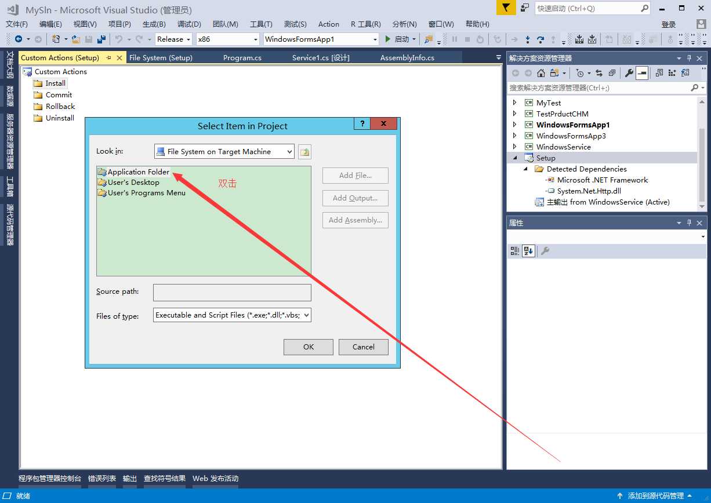Select User's Programs Menu in the list
Image resolution: width=711 pixels, height=503 pixels.
pos(142,193)
